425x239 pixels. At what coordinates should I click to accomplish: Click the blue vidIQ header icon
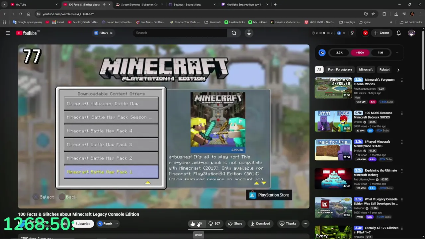[339, 33]
